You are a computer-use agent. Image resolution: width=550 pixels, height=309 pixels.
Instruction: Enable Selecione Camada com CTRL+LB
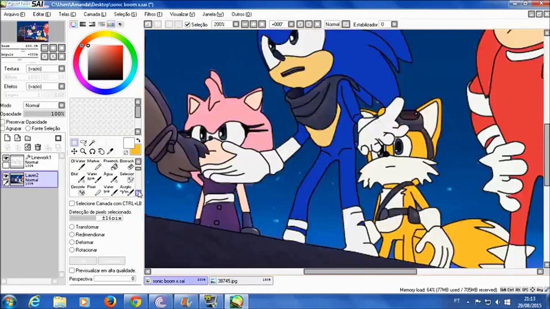tap(72, 203)
